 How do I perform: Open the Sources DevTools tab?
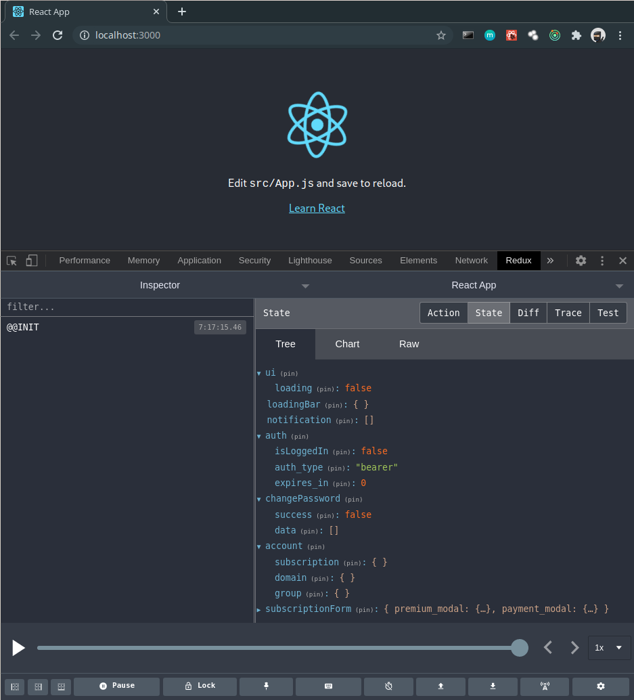(365, 261)
